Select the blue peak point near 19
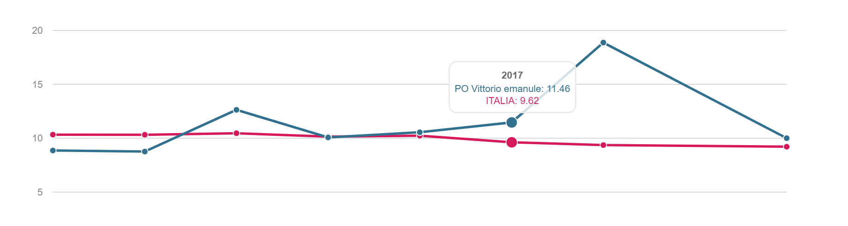 603,43
